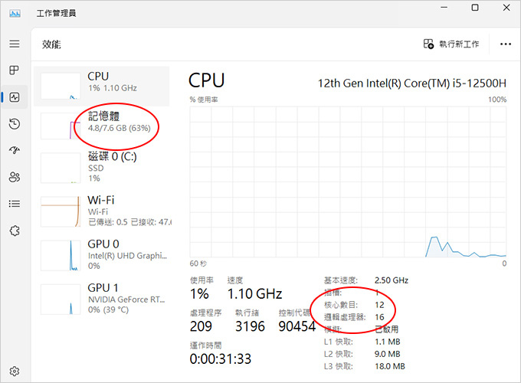Open the Details list page icon
Screen dimensions: 521x383
click(x=15, y=204)
